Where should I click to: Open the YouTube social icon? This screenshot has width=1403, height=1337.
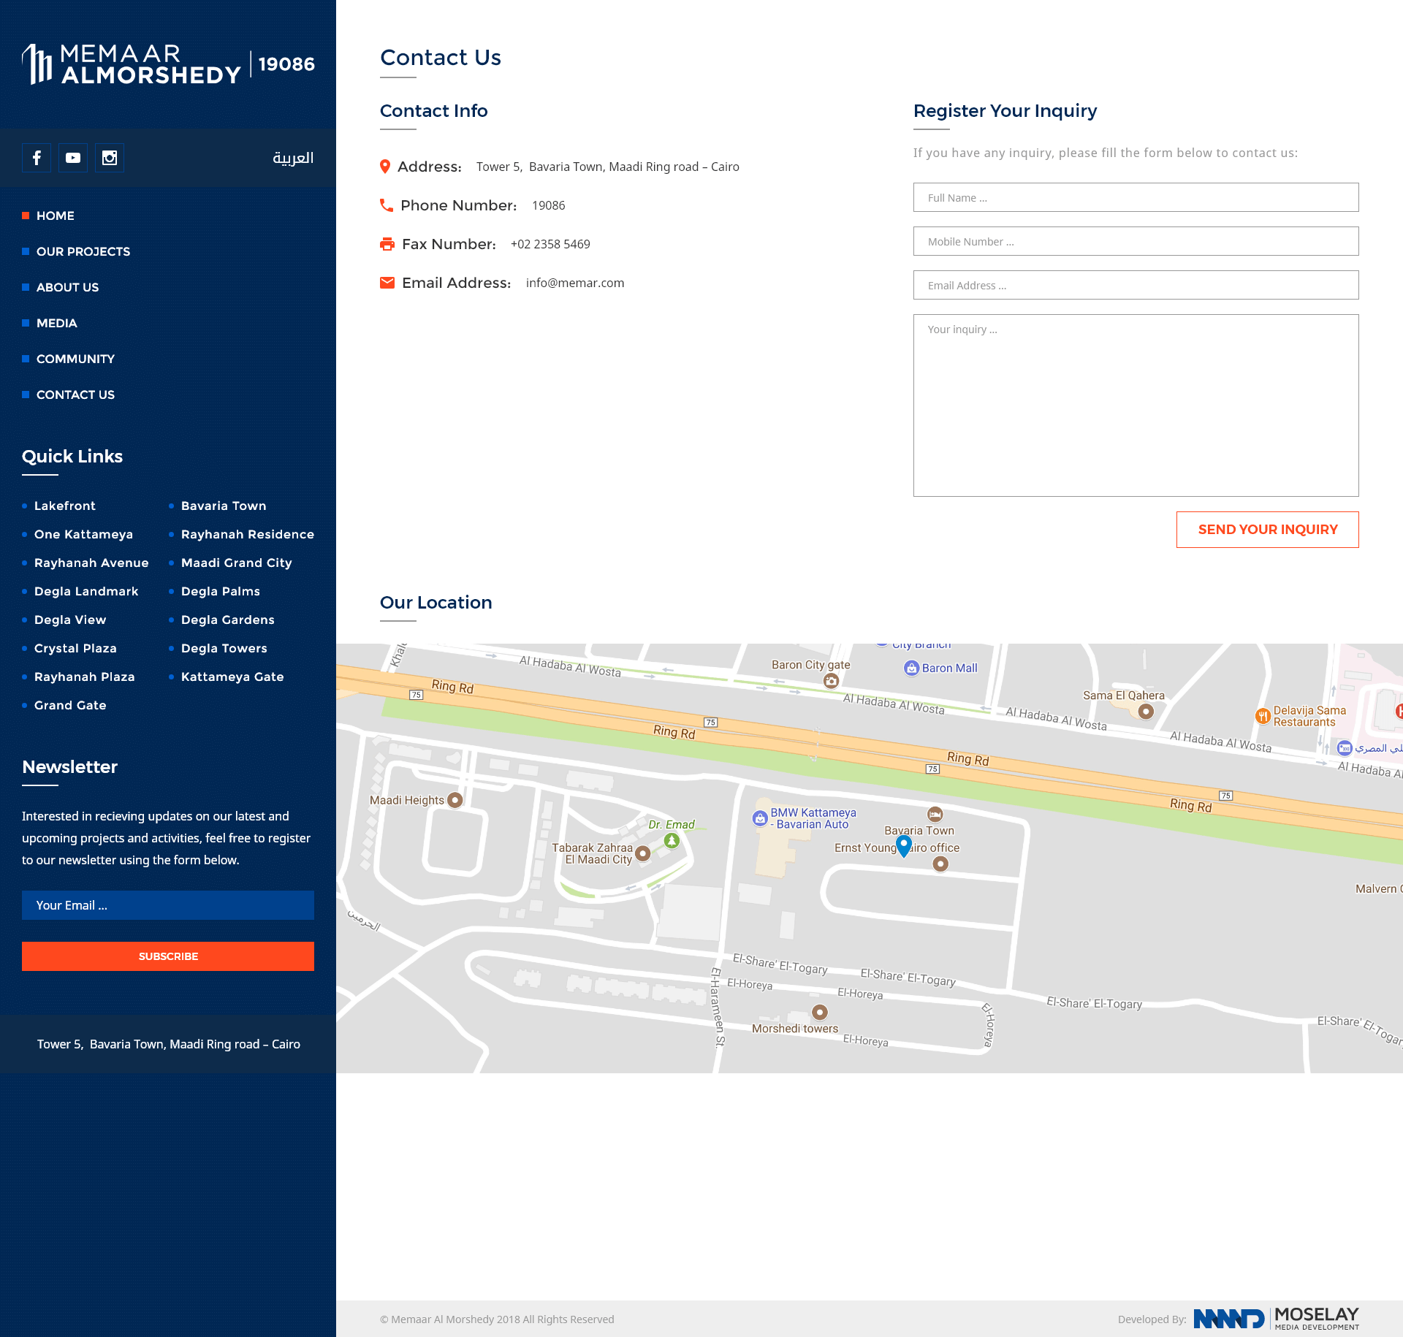click(x=73, y=158)
